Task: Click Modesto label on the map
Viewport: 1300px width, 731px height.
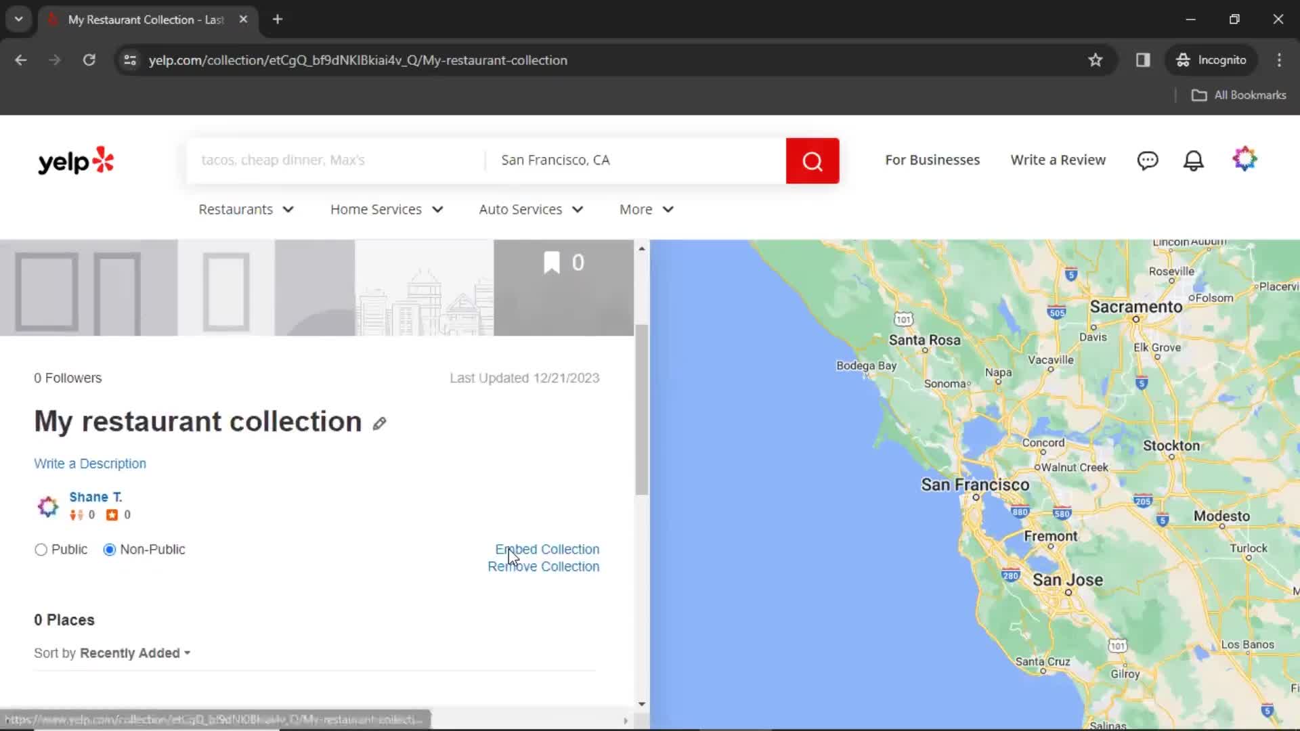Action: (x=1221, y=516)
